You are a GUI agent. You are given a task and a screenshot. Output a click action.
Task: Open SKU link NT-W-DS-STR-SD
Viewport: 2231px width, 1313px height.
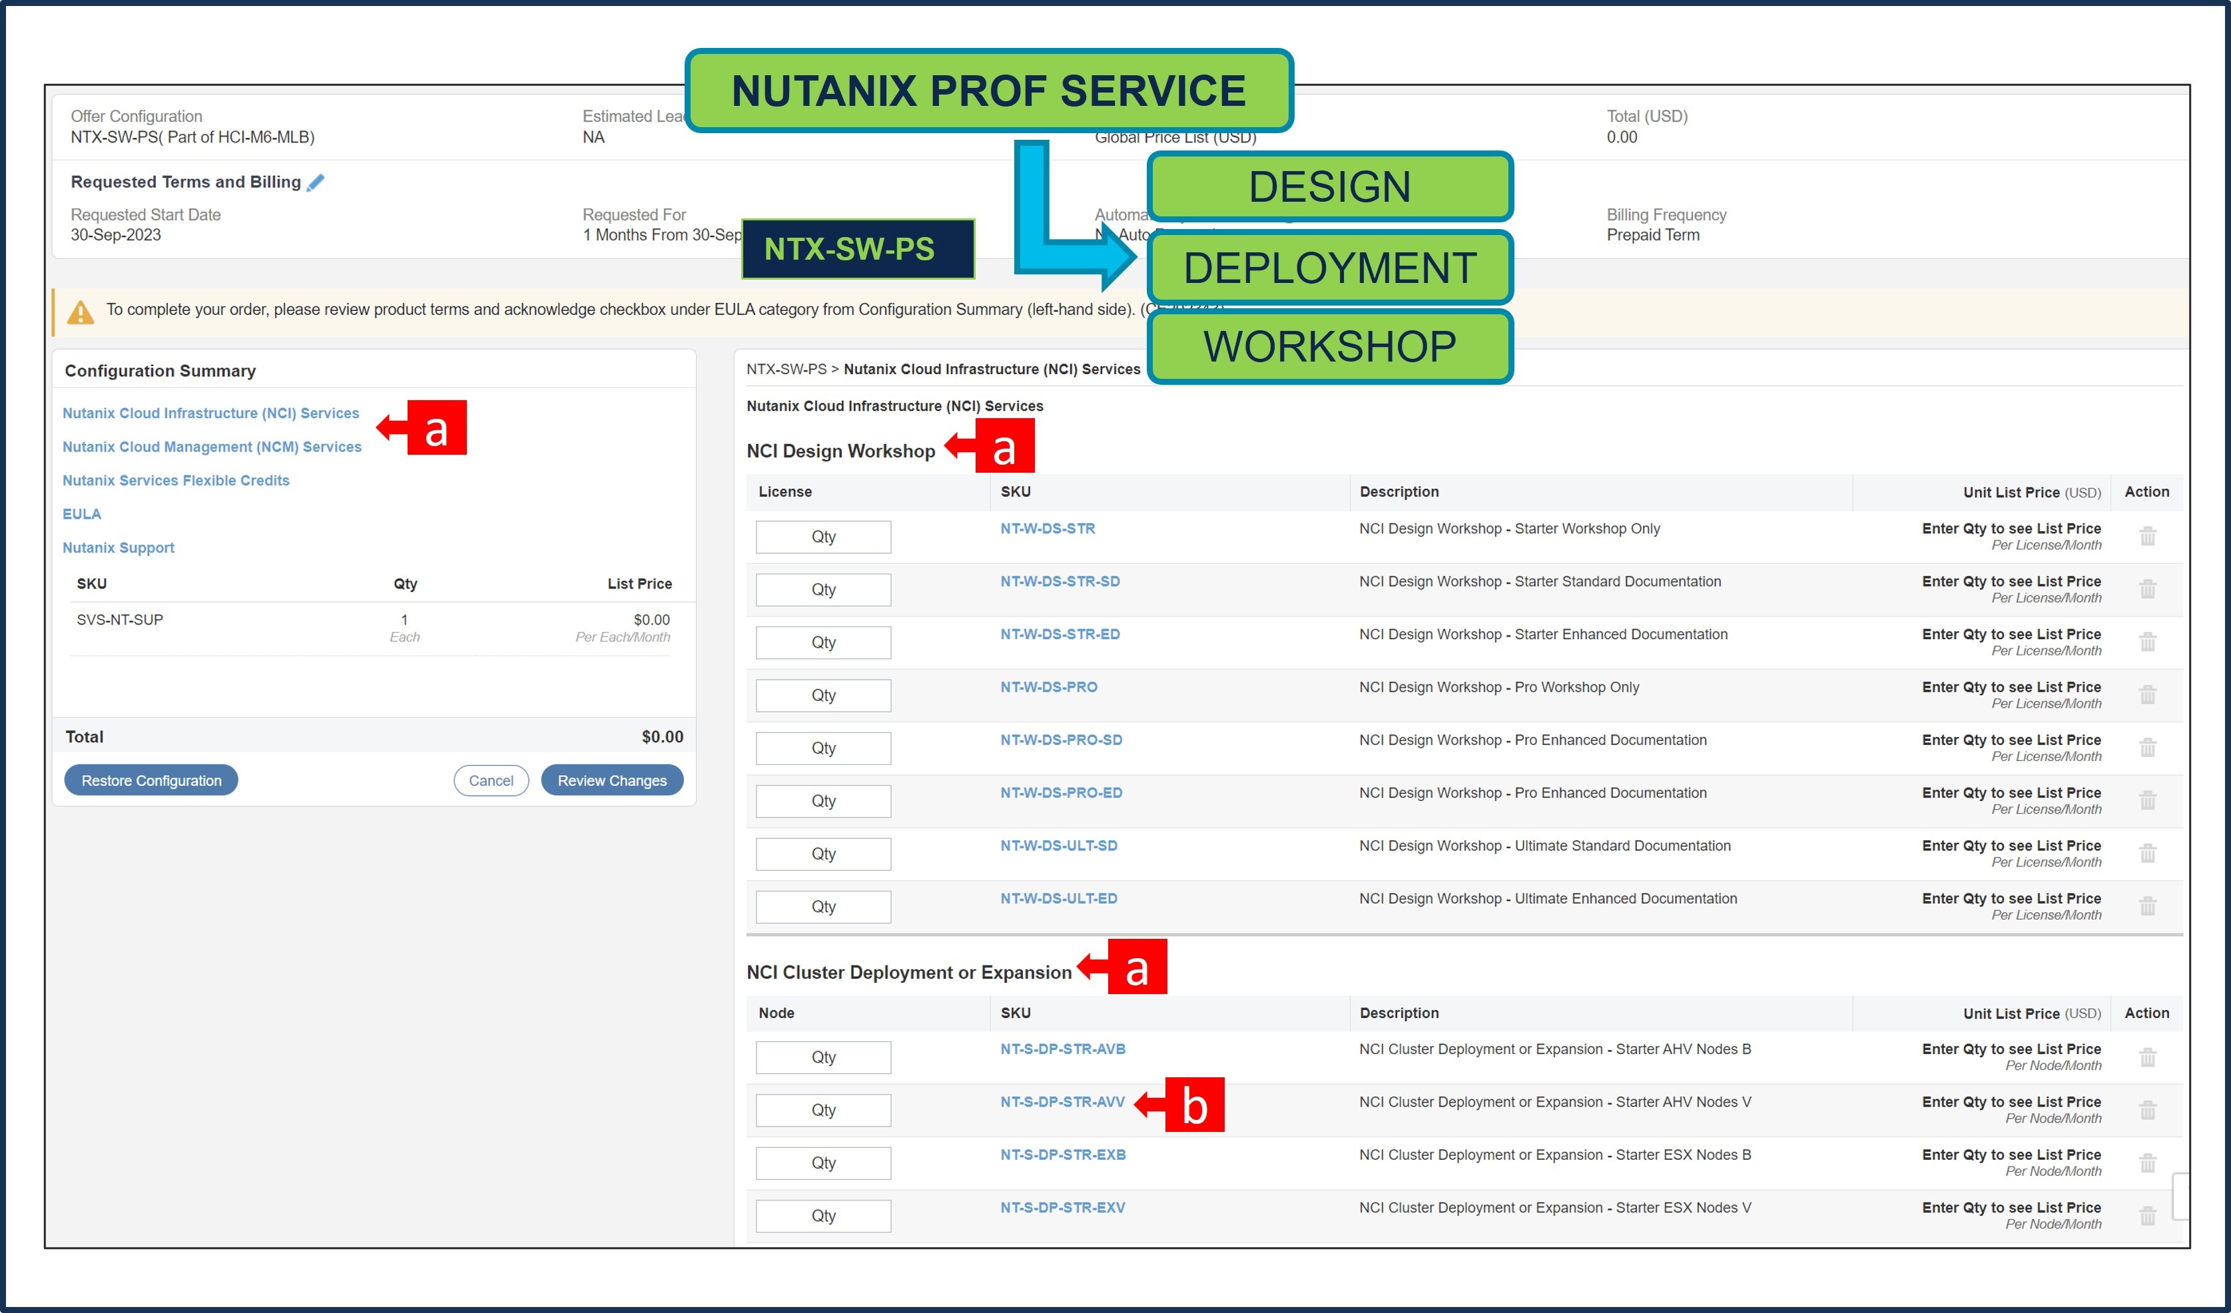tap(1060, 582)
